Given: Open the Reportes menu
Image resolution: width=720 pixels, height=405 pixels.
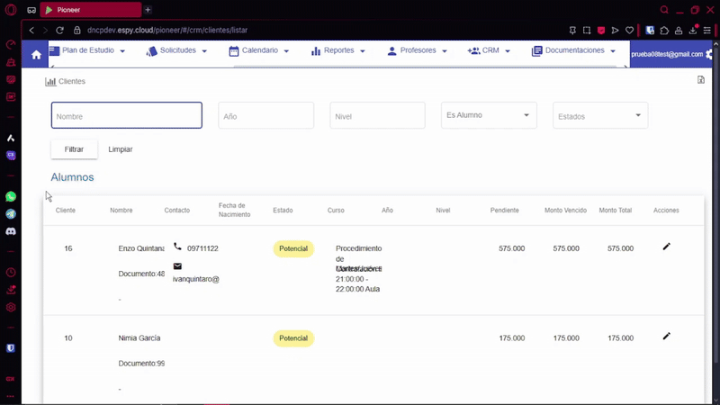Looking at the screenshot, I should coord(338,51).
